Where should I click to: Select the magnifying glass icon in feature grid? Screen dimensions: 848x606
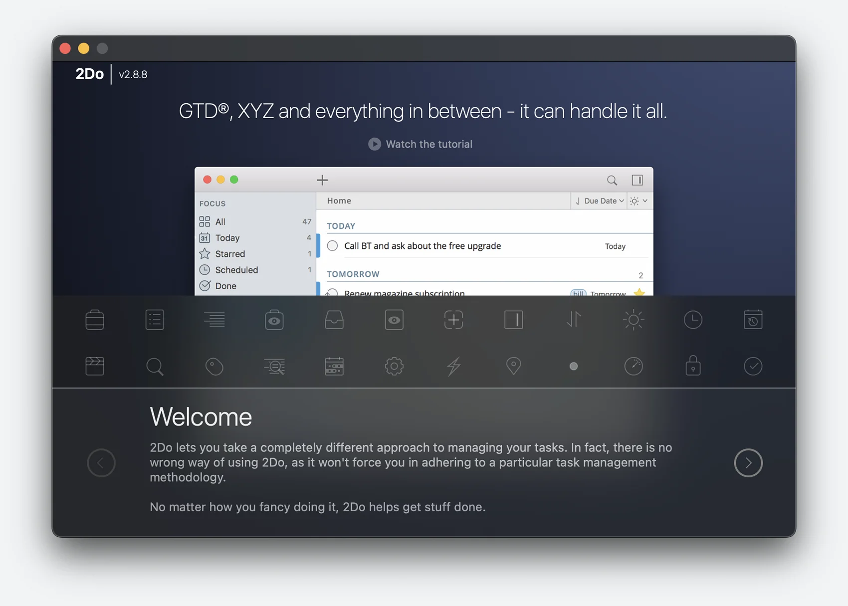pyautogui.click(x=155, y=367)
